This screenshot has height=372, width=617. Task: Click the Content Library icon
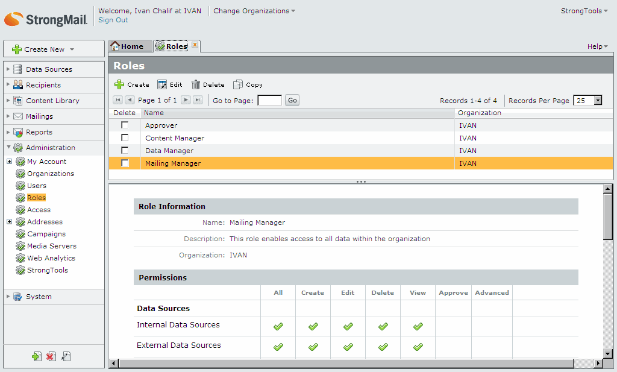tap(17, 101)
